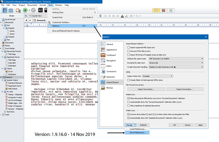
Task: Choose Save Preferences... from Manage menu
Action: pyautogui.click(x=137, y=132)
